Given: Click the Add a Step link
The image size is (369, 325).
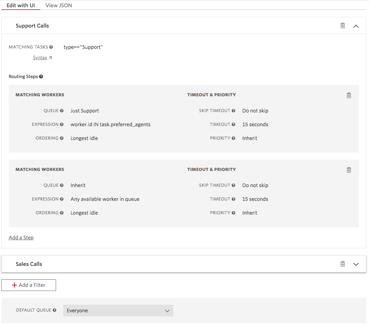Looking at the screenshot, I should click(x=21, y=237).
